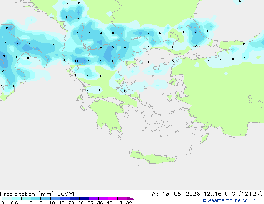Image resolution: width=264 pixels, height=204 pixels.
Task: Click the '25' legend scale label
Action: (81, 202)
